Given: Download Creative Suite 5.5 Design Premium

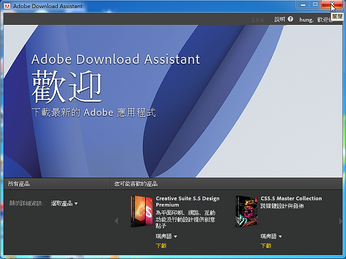Looking at the screenshot, I should coord(161,246).
